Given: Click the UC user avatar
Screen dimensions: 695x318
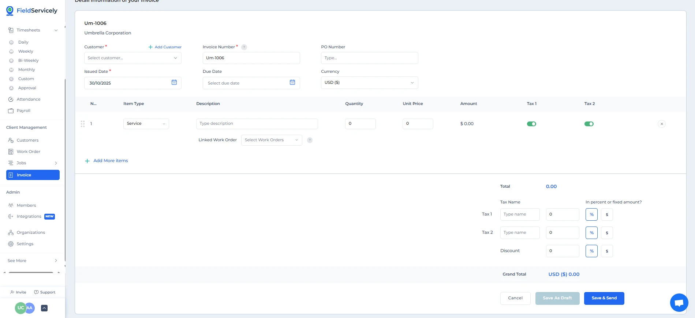Looking at the screenshot, I should pyautogui.click(x=20, y=308).
